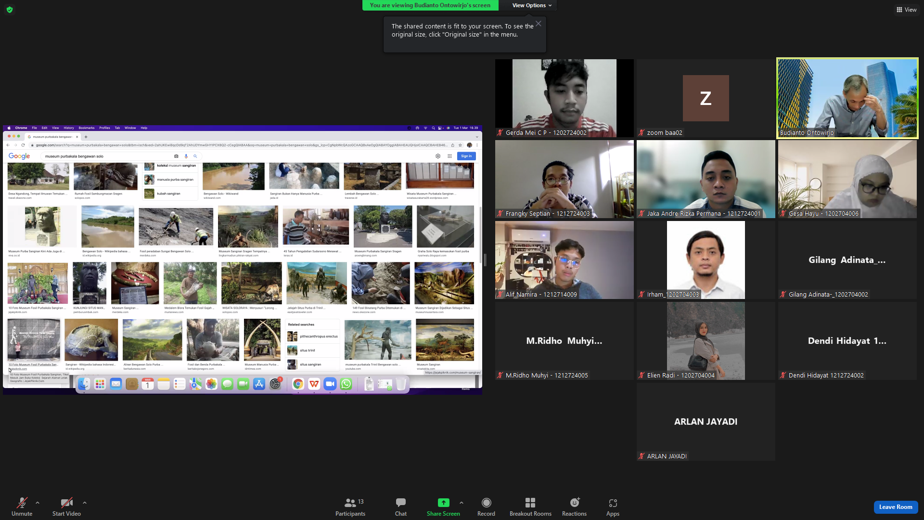This screenshot has width=924, height=520.
Task: Open the Window menu in shared Chrome
Action: point(130,128)
